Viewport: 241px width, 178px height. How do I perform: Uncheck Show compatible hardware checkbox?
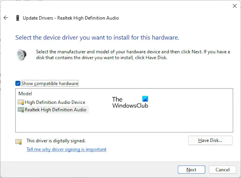(18, 83)
